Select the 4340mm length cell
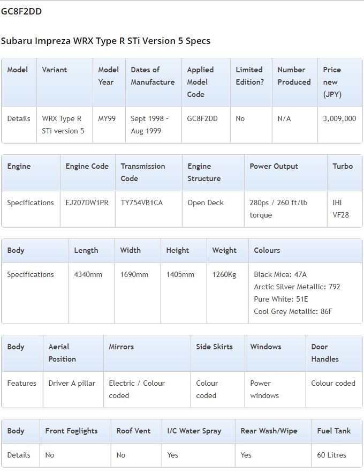 point(92,293)
